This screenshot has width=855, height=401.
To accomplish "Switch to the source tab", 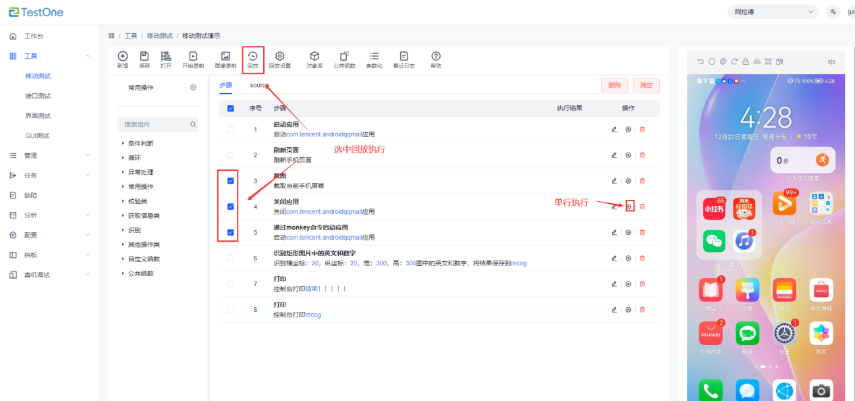I will click(x=259, y=85).
